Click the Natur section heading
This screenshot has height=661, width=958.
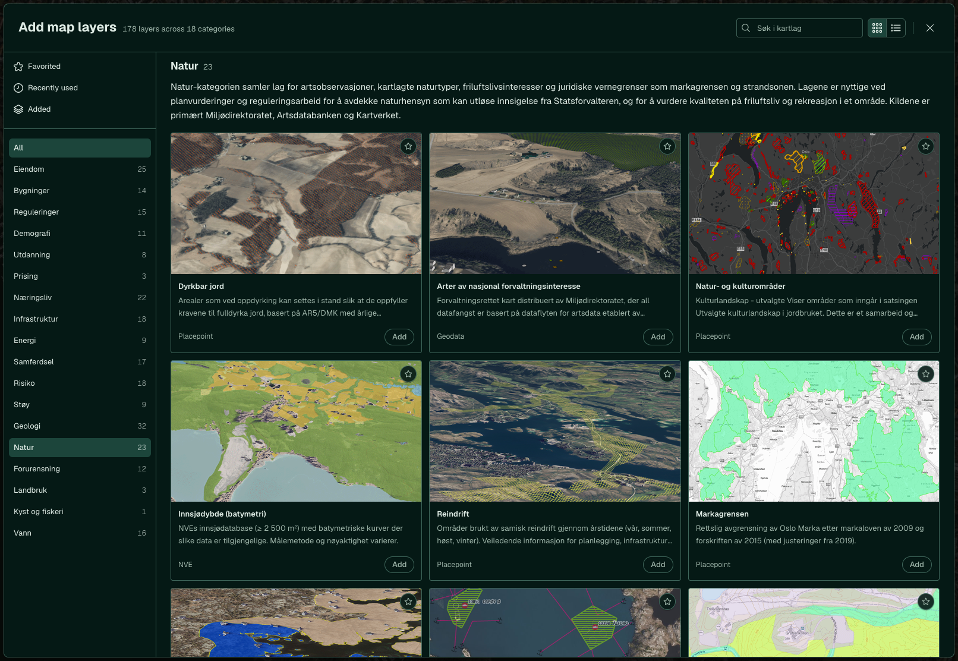(x=184, y=66)
